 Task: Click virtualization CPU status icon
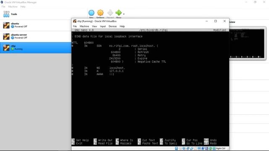206,148
